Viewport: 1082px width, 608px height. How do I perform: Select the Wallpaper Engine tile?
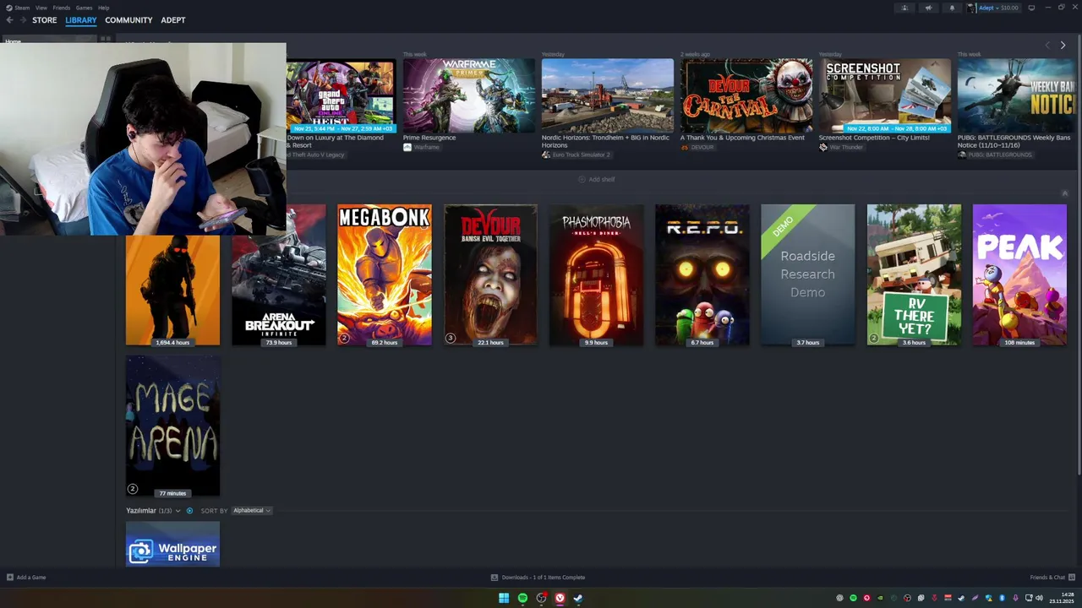tap(172, 544)
